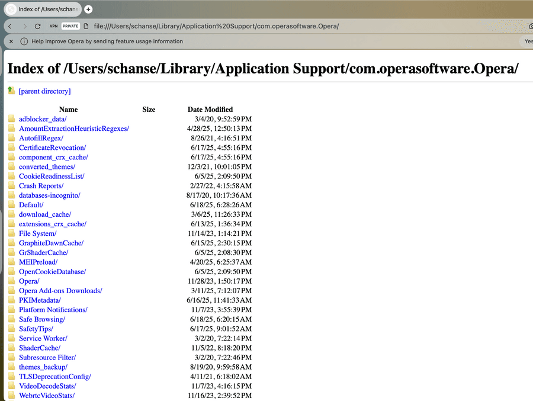Click the folder icon beside WebrtcVideoStats

(x=12, y=395)
